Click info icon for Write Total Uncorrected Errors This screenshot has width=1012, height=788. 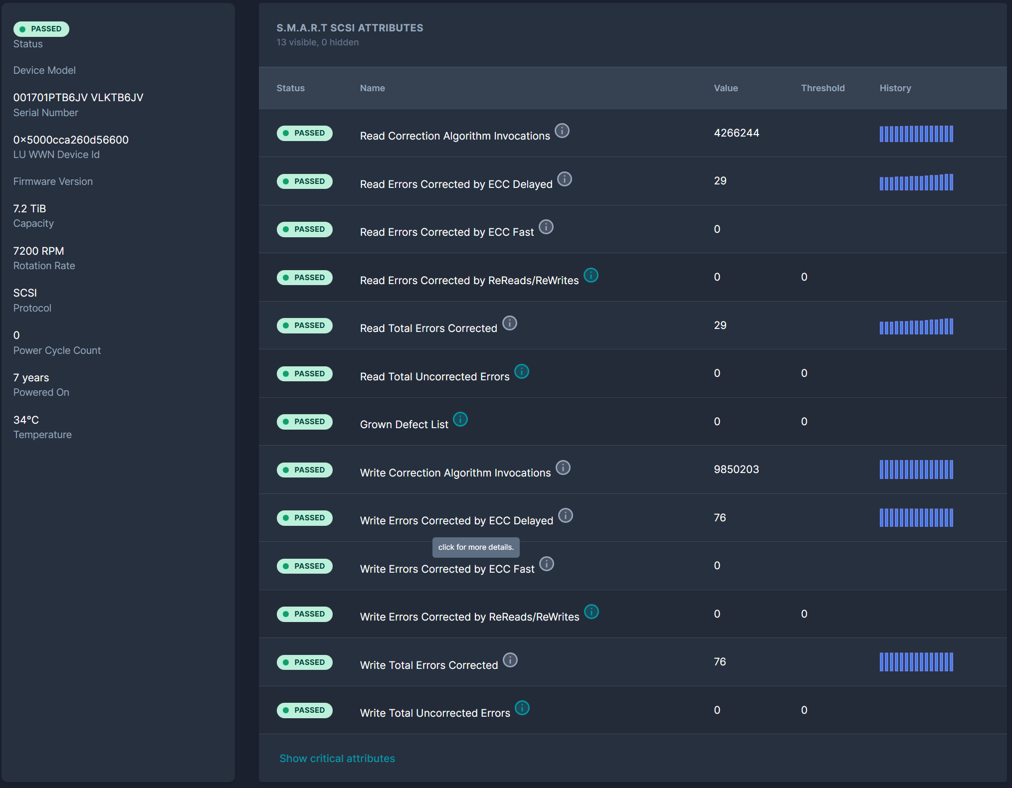tap(522, 708)
